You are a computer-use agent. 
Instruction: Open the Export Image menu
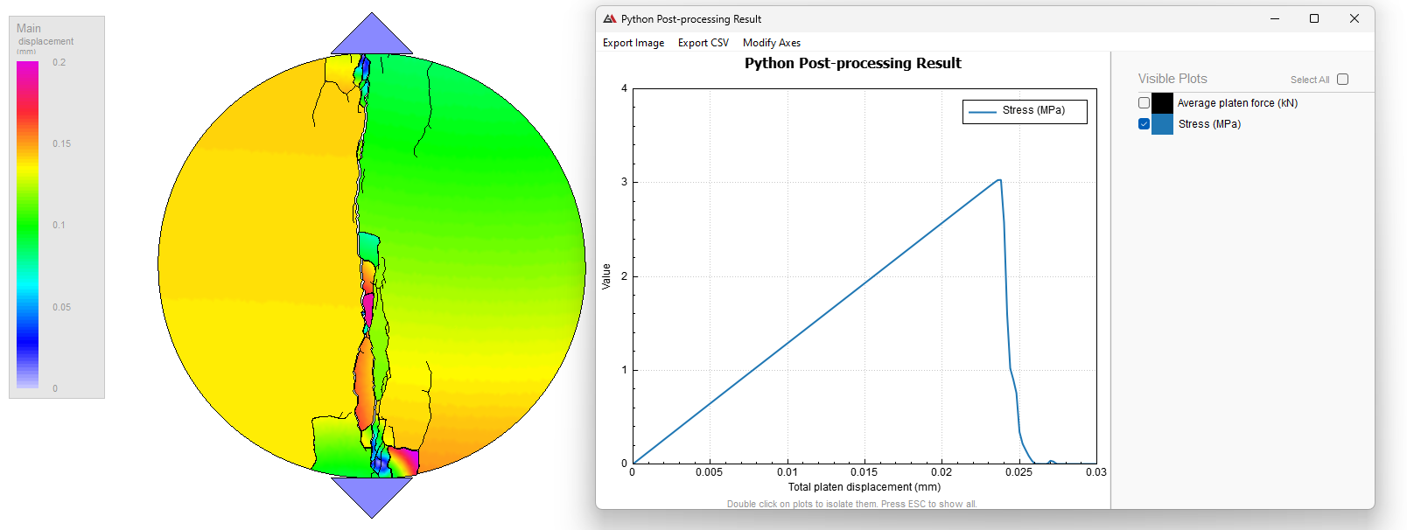tap(633, 43)
